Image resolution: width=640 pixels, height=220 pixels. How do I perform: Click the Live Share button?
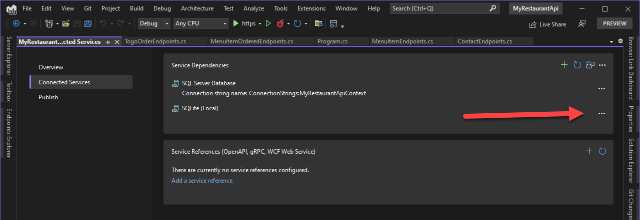coord(547,24)
